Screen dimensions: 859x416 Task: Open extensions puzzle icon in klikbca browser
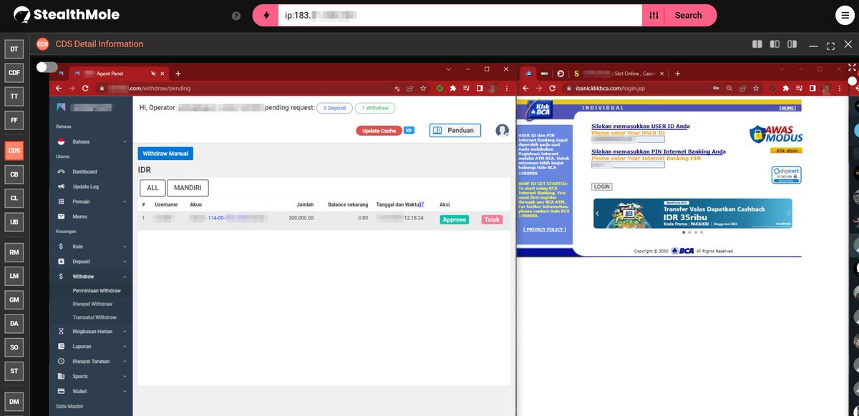(x=785, y=88)
